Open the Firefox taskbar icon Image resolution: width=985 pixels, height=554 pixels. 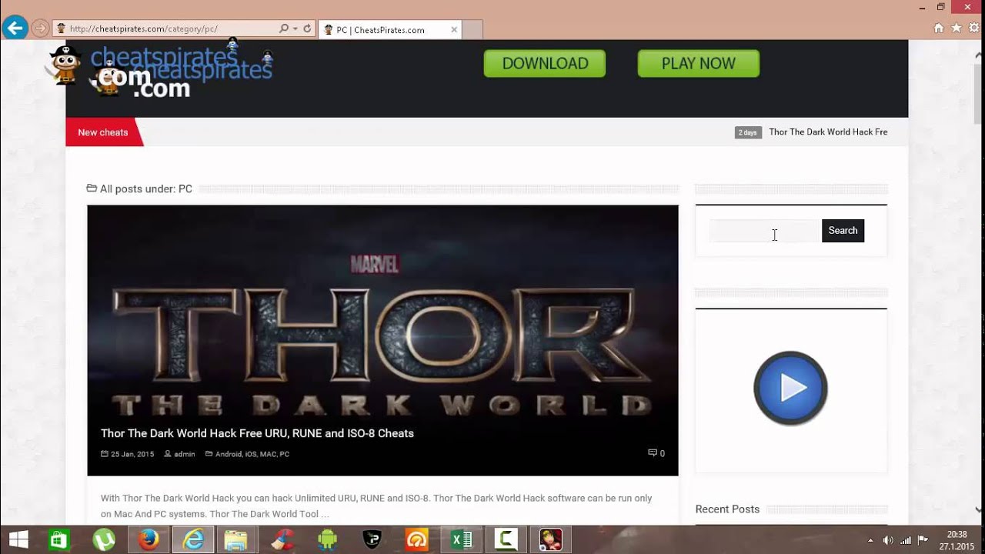click(x=149, y=539)
